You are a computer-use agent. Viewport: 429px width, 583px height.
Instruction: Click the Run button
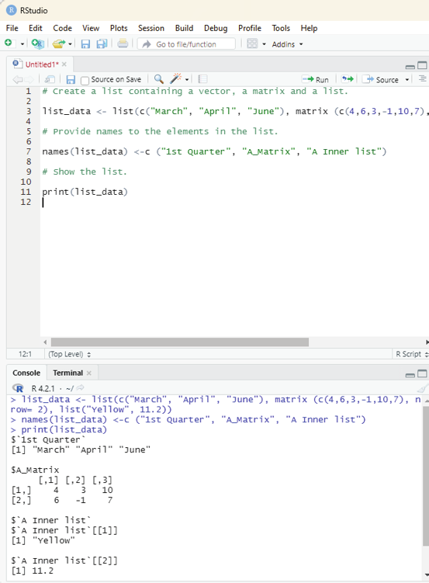point(315,79)
